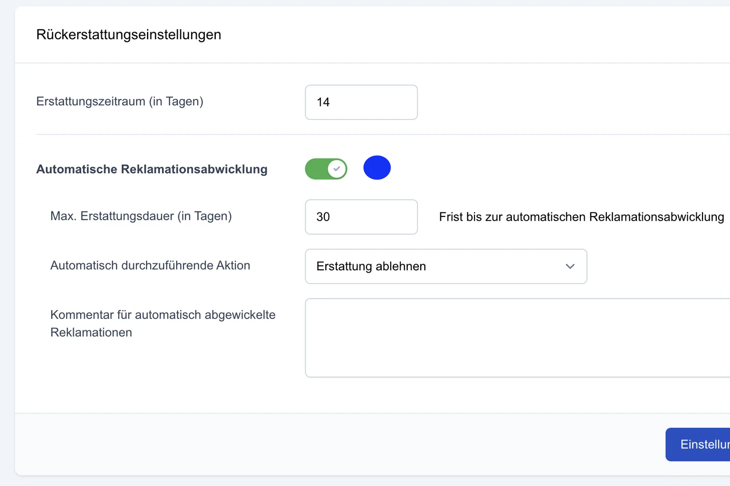
Task: Open the Automatisch durchzuführende Aktion dropdown
Action: (x=446, y=266)
